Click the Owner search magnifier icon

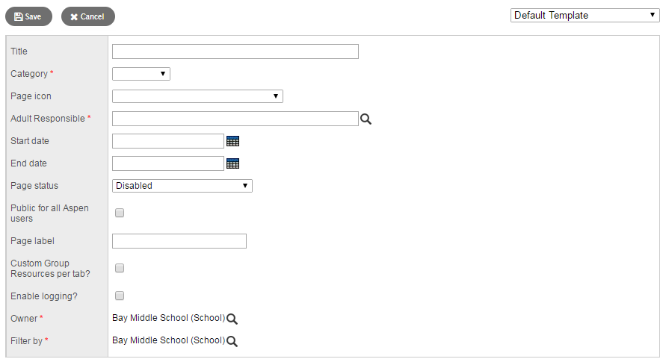(232, 319)
